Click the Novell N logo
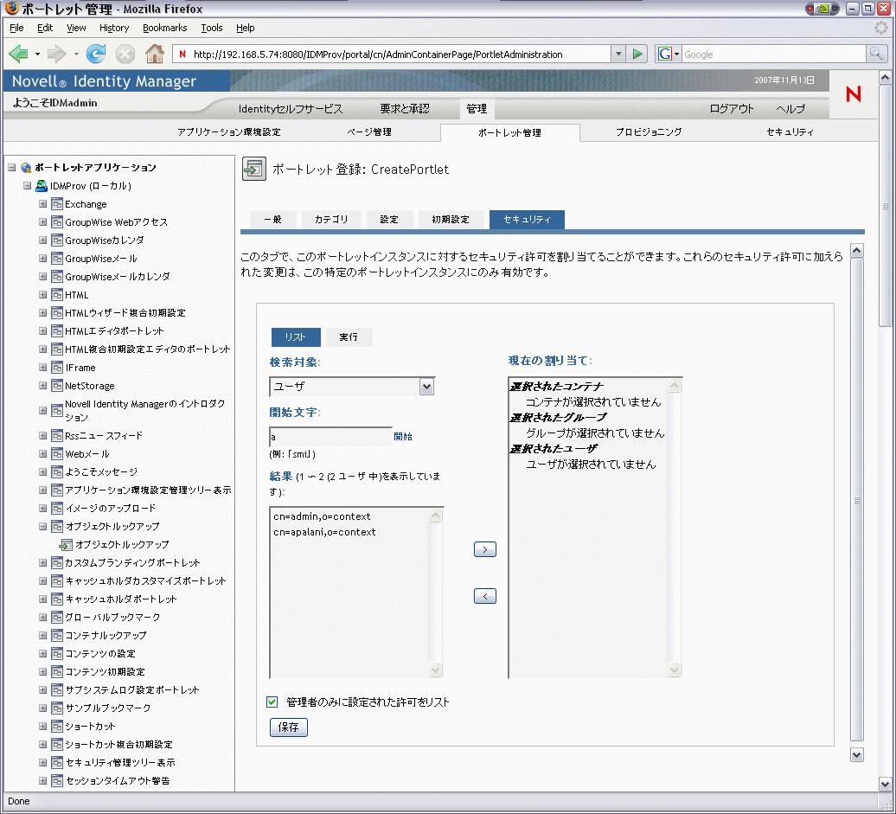Viewport: 896px width, 814px height. [853, 93]
